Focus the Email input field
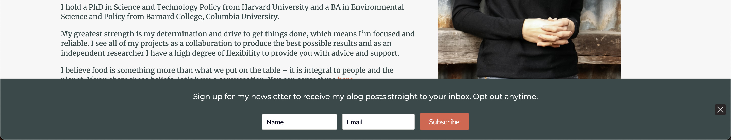The height and width of the screenshot is (140, 731). pyautogui.click(x=378, y=122)
